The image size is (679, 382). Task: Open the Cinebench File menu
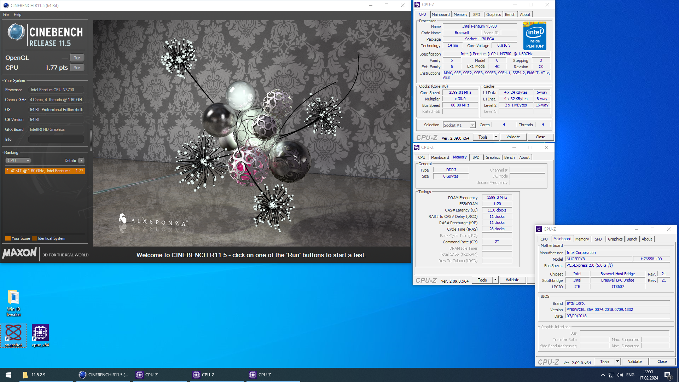[x=6, y=15]
